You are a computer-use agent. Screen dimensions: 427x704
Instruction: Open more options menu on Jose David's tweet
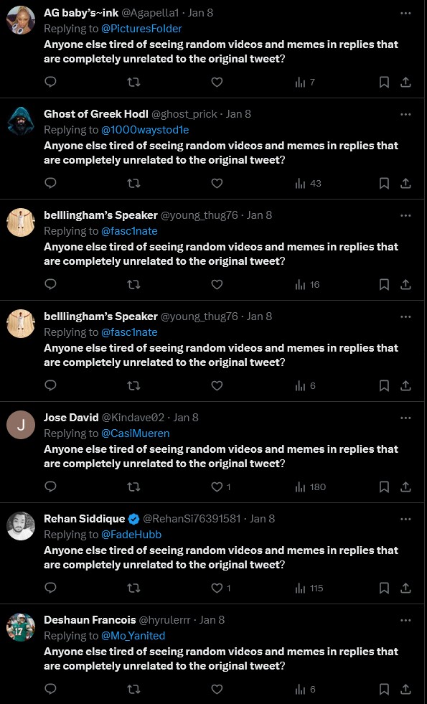(405, 418)
